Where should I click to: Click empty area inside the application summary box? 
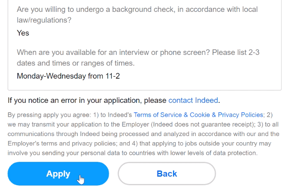pos(206,76)
